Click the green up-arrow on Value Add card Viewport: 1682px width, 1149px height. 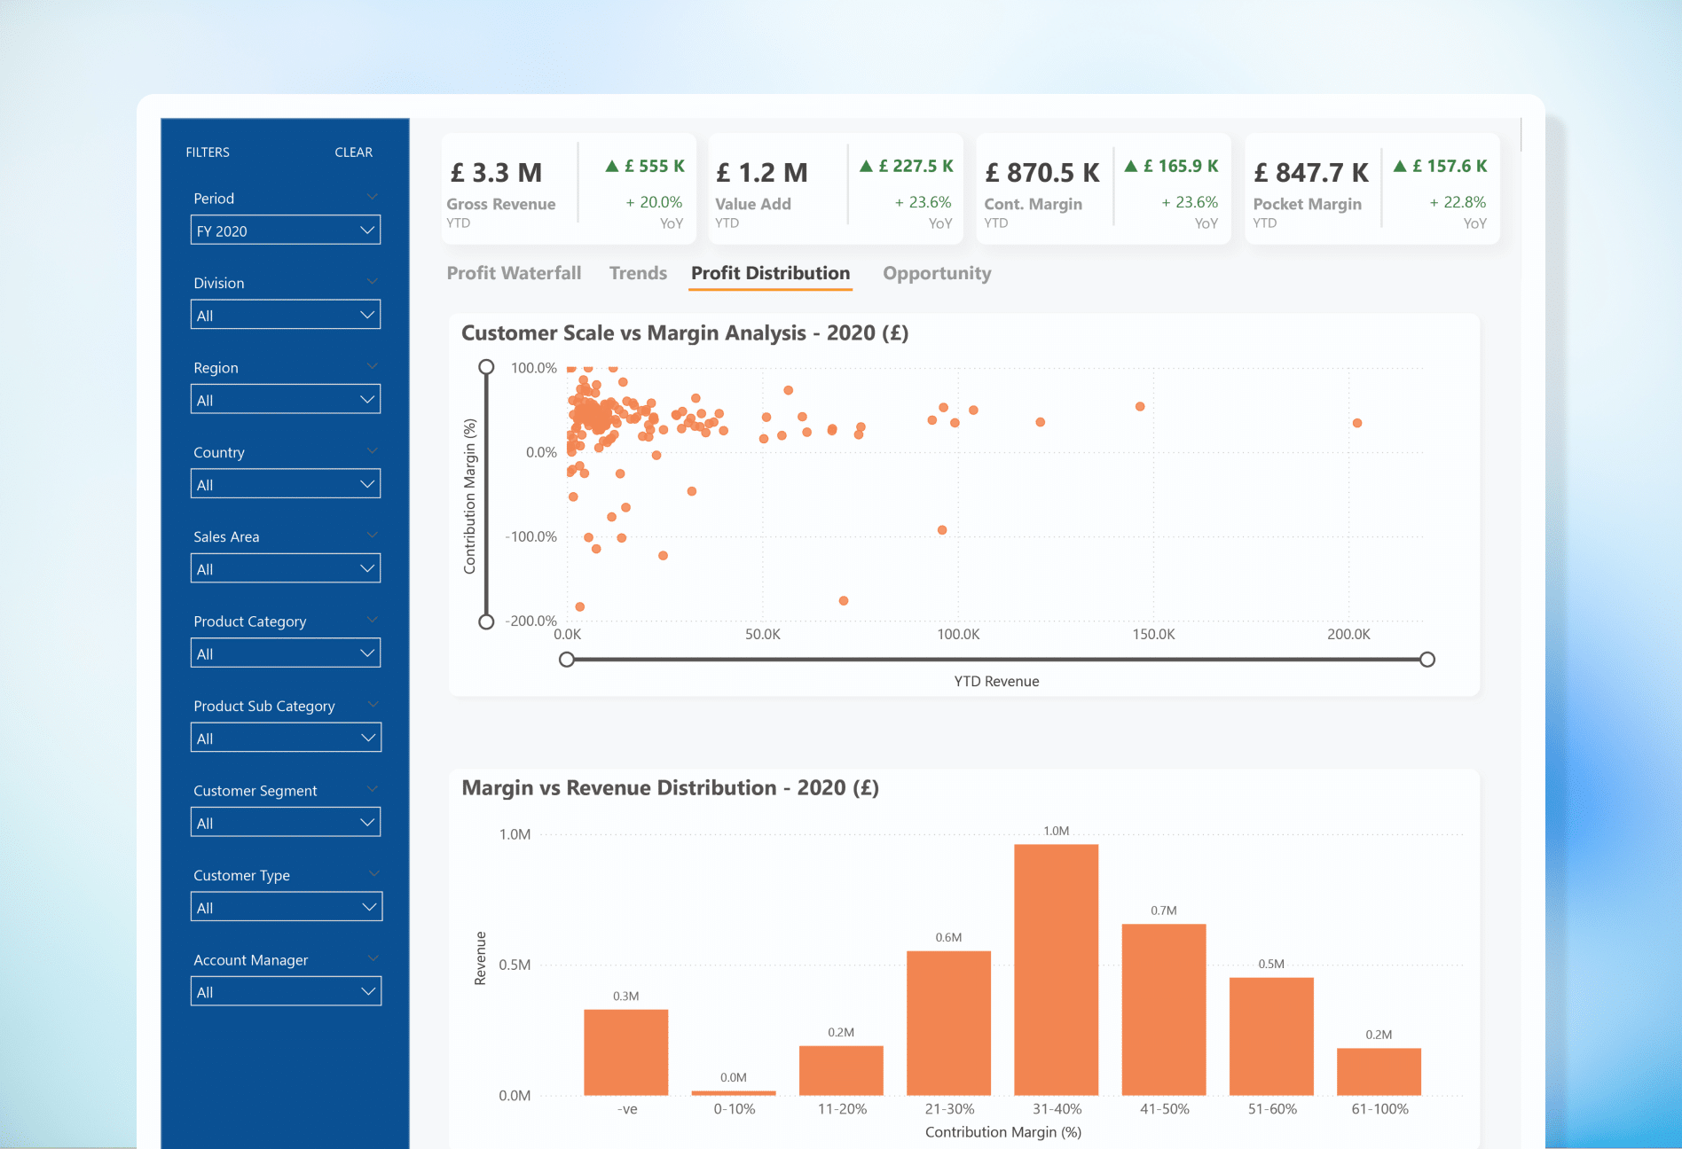(866, 166)
